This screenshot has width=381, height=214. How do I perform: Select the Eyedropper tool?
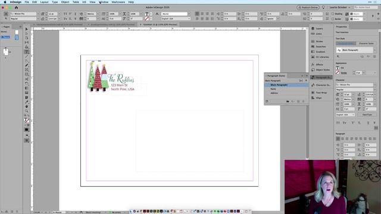[x=27, y=102]
